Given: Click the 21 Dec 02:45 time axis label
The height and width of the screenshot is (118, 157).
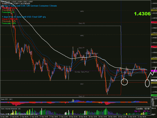Looking at the screenshot, I should coord(132,117).
